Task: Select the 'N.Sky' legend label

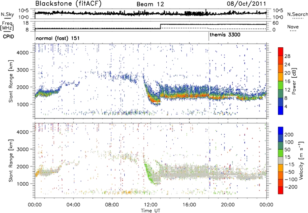Action: coord(7,14)
